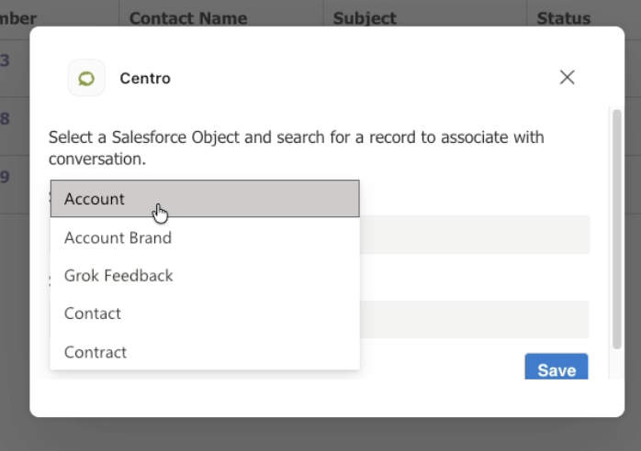Click the upper gray input field
Screen dimensions: 641x451
(x=475, y=235)
